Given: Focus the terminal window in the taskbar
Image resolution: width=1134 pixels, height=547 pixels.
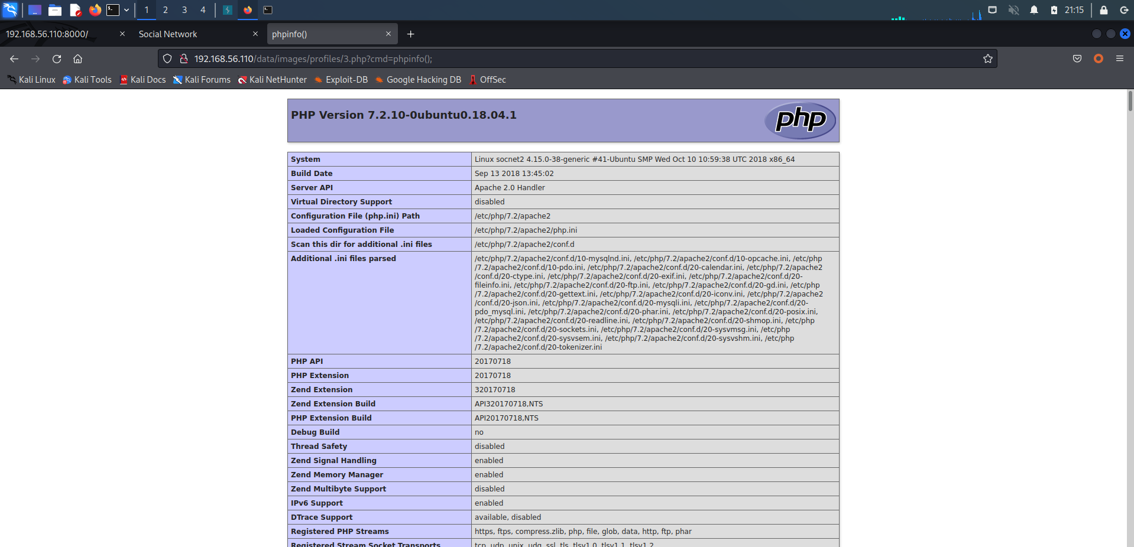Looking at the screenshot, I should point(268,10).
